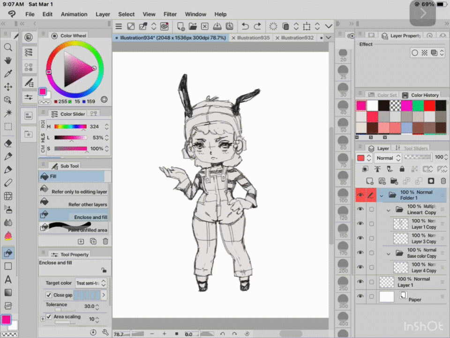Image resolution: width=450 pixels, height=338 pixels.
Task: Click the Hue slider in Color Slider
Action: click(x=70, y=127)
